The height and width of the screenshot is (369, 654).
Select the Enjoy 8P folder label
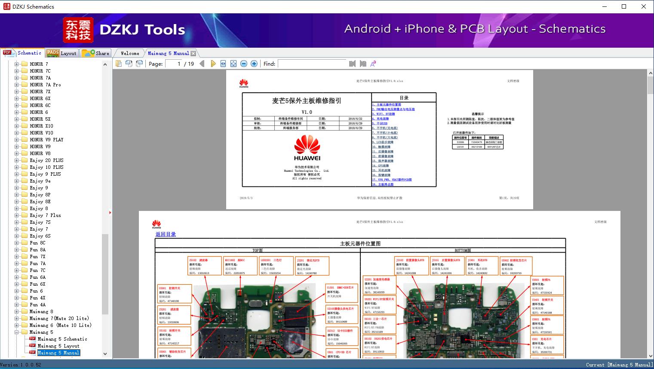tap(40, 195)
